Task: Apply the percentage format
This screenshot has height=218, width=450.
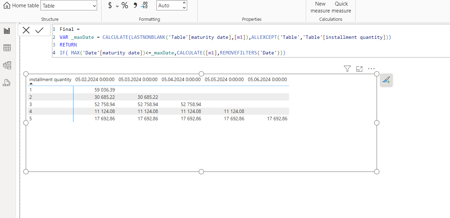Action: coord(125,5)
